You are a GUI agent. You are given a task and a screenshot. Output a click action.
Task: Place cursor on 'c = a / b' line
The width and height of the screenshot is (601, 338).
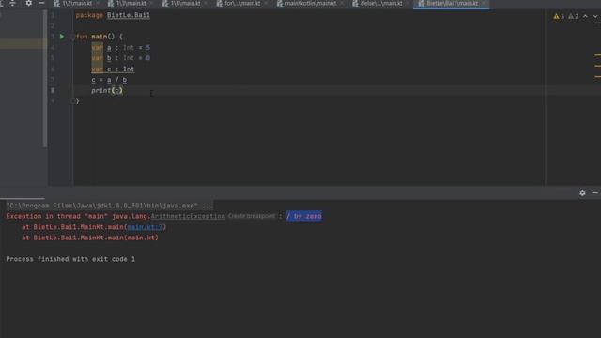pos(109,80)
